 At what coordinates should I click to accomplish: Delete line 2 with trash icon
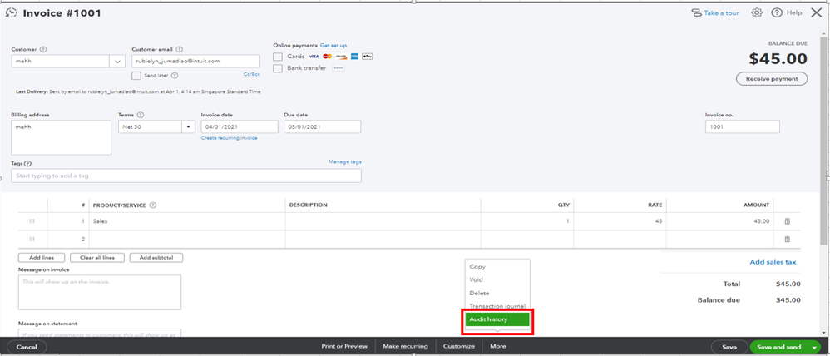point(787,239)
